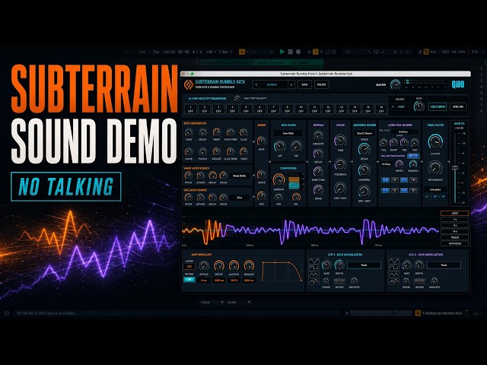Click the Master volume knob
This screenshot has width=487, height=365.
[x=396, y=84]
